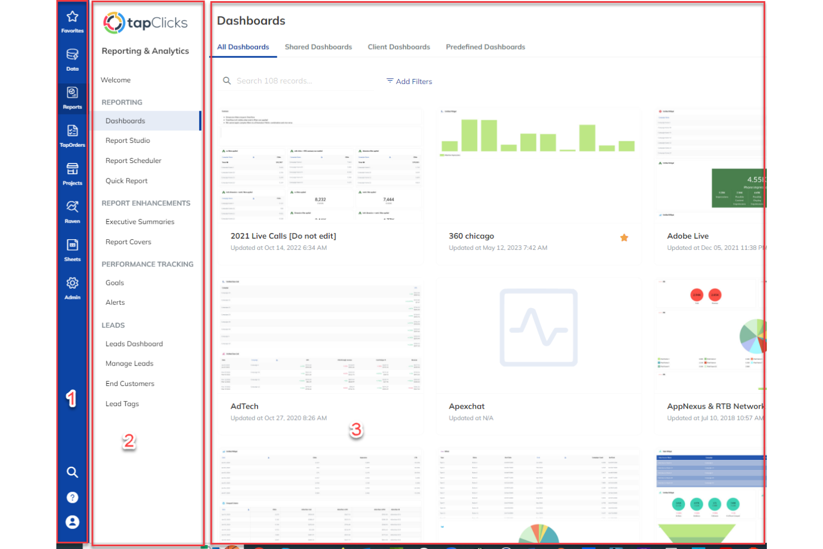Select Dashboards in the Reporting menu

(147, 121)
